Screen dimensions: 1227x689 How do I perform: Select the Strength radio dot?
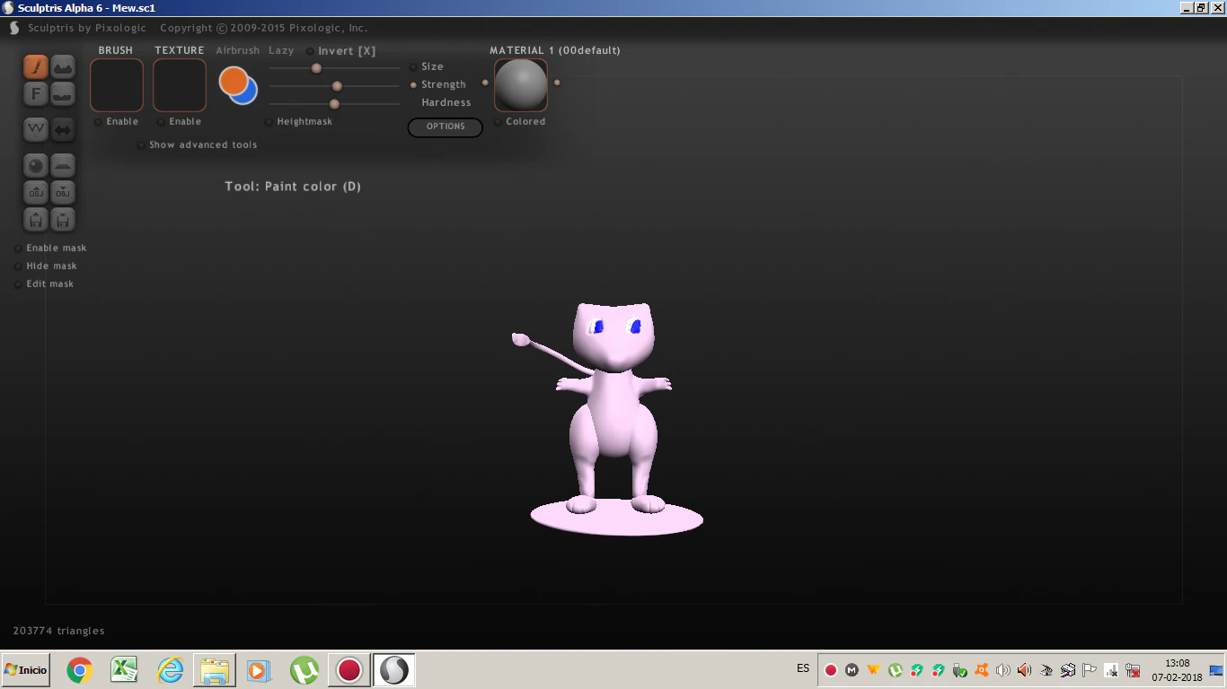[413, 85]
